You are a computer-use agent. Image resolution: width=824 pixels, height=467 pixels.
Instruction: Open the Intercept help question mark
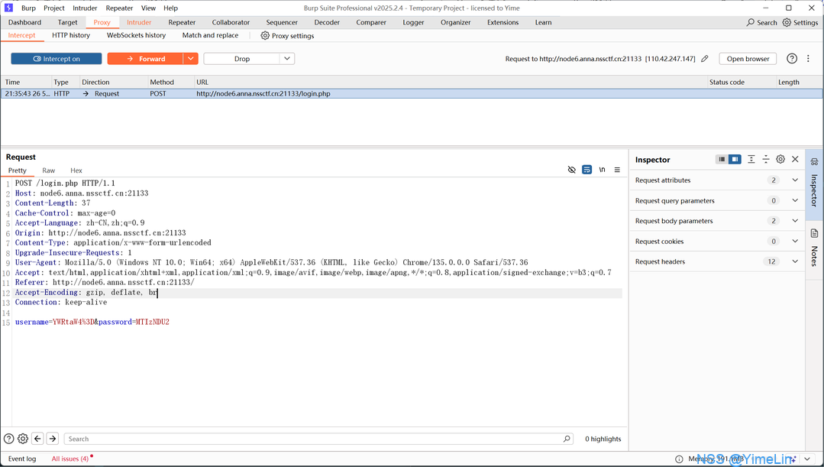[x=792, y=58]
